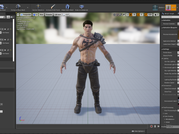Viewport: 179px width, 134px height.
Task: Click the Reimport Base Mesh icon
Action: 18,7
